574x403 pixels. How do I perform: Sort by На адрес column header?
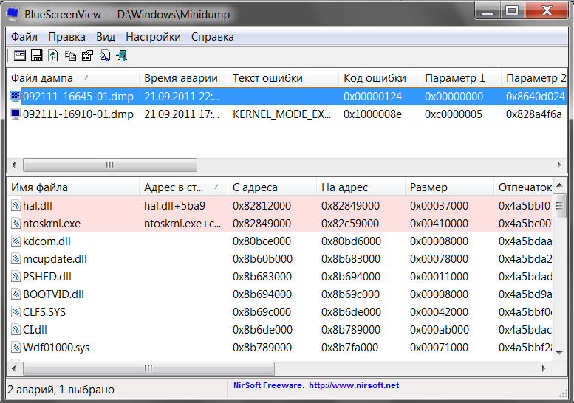(x=361, y=187)
